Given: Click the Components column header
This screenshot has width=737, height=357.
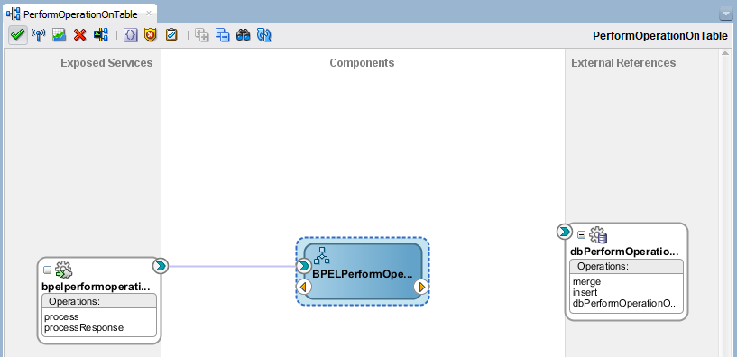Looking at the screenshot, I should 362,63.
